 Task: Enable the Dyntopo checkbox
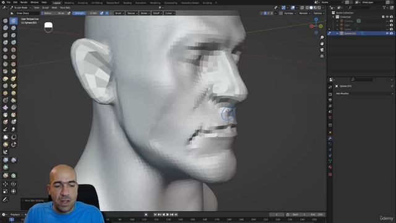pos(281,13)
